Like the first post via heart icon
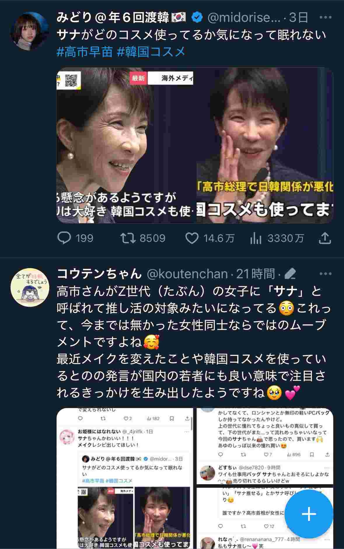Image resolution: width=344 pixels, height=549 pixels. (x=192, y=238)
